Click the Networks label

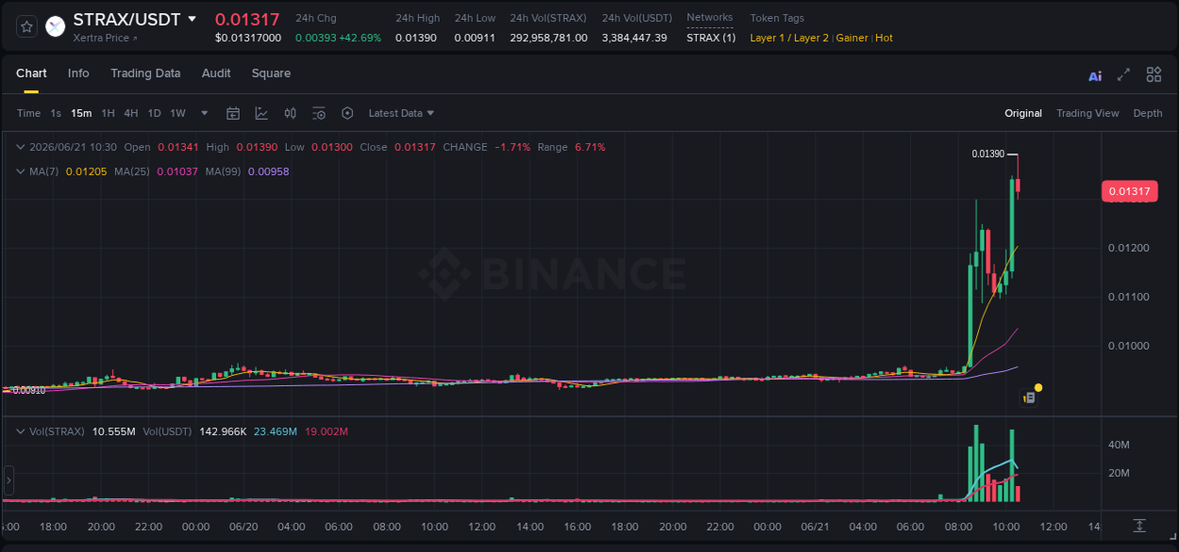[709, 18]
